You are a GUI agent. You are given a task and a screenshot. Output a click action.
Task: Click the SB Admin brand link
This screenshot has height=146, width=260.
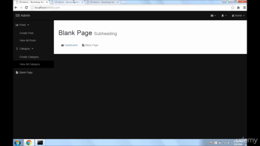[x=23, y=15]
